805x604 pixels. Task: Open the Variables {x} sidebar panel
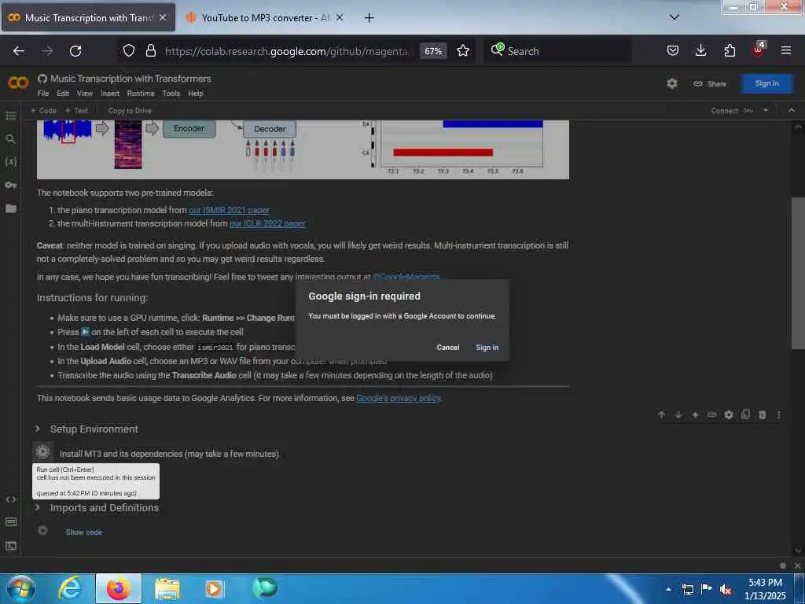tap(11, 162)
